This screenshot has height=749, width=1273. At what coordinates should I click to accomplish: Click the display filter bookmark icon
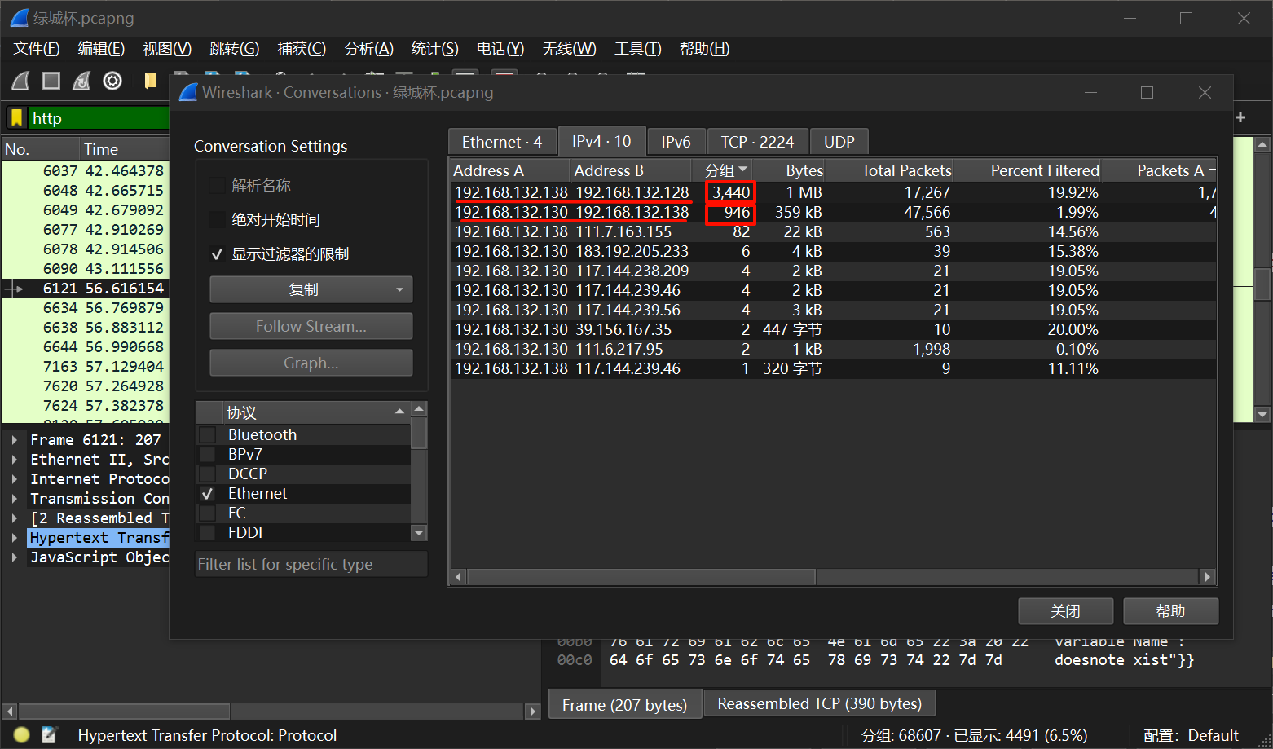click(16, 118)
